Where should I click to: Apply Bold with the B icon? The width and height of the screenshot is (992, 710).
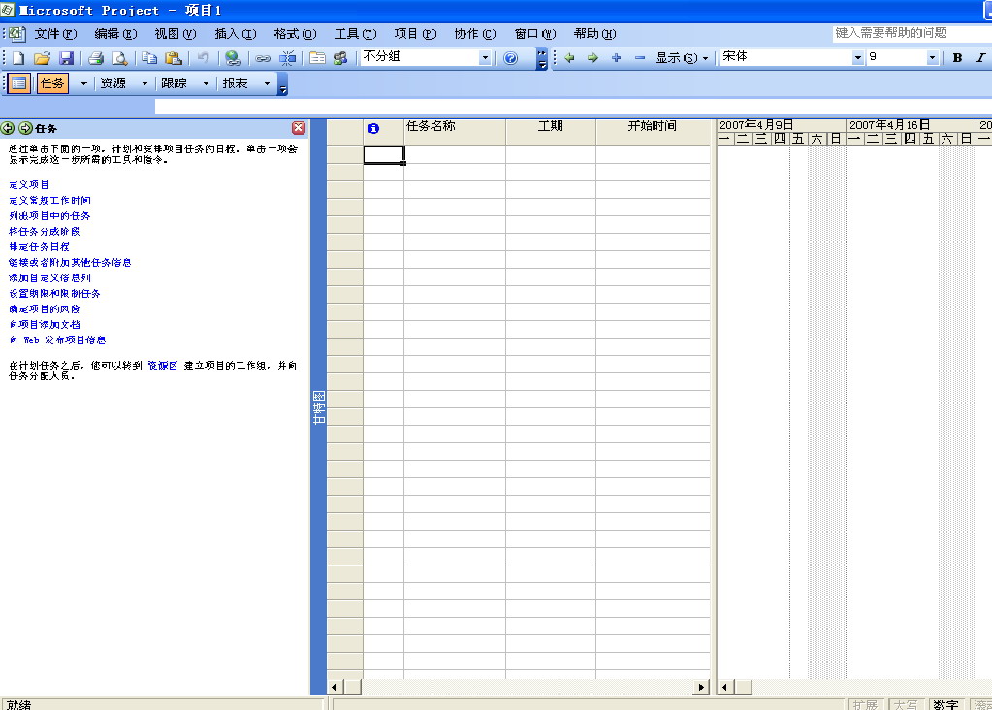(958, 57)
